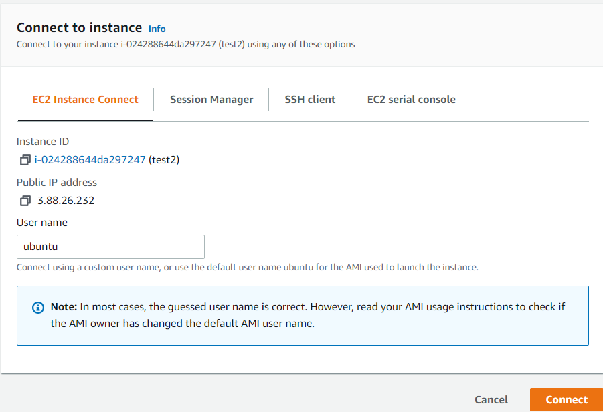603x412 pixels.
Task: Copy the public IP address with the copy icon
Action: point(25,201)
